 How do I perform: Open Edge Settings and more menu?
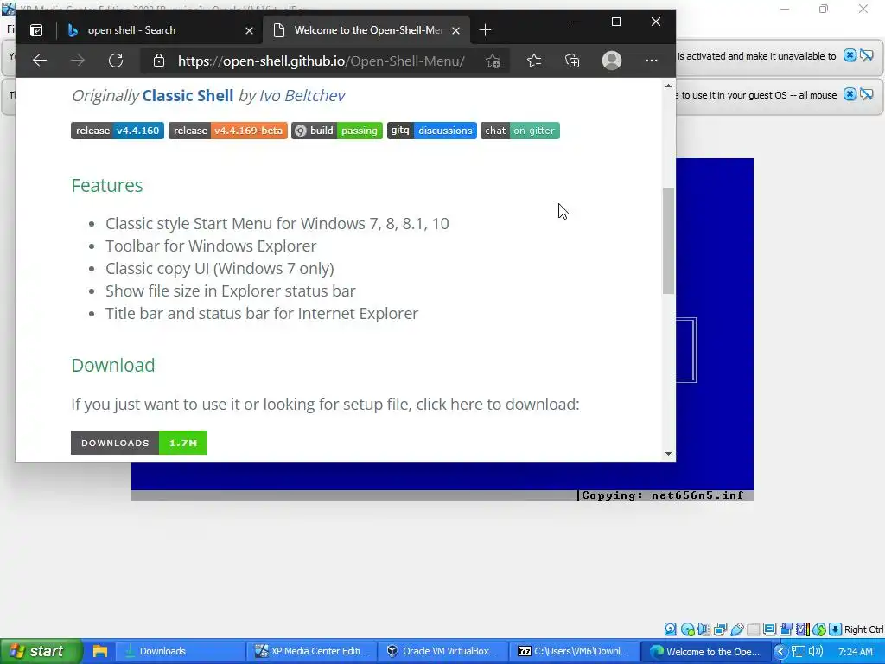[x=652, y=61]
